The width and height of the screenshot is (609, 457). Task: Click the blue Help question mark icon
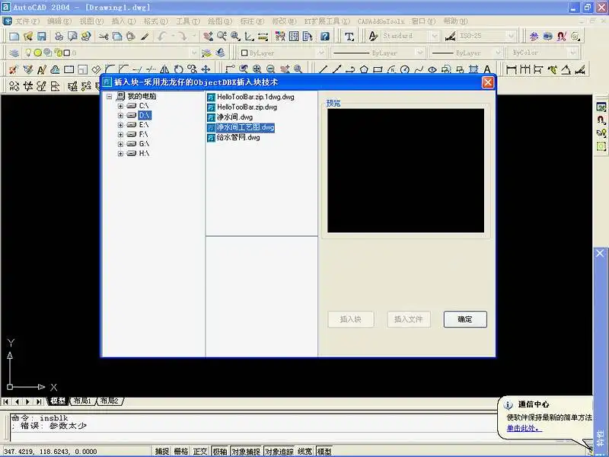pos(325,37)
